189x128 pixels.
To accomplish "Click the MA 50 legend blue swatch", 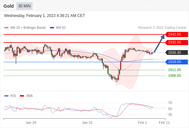I will coord(52,28).
